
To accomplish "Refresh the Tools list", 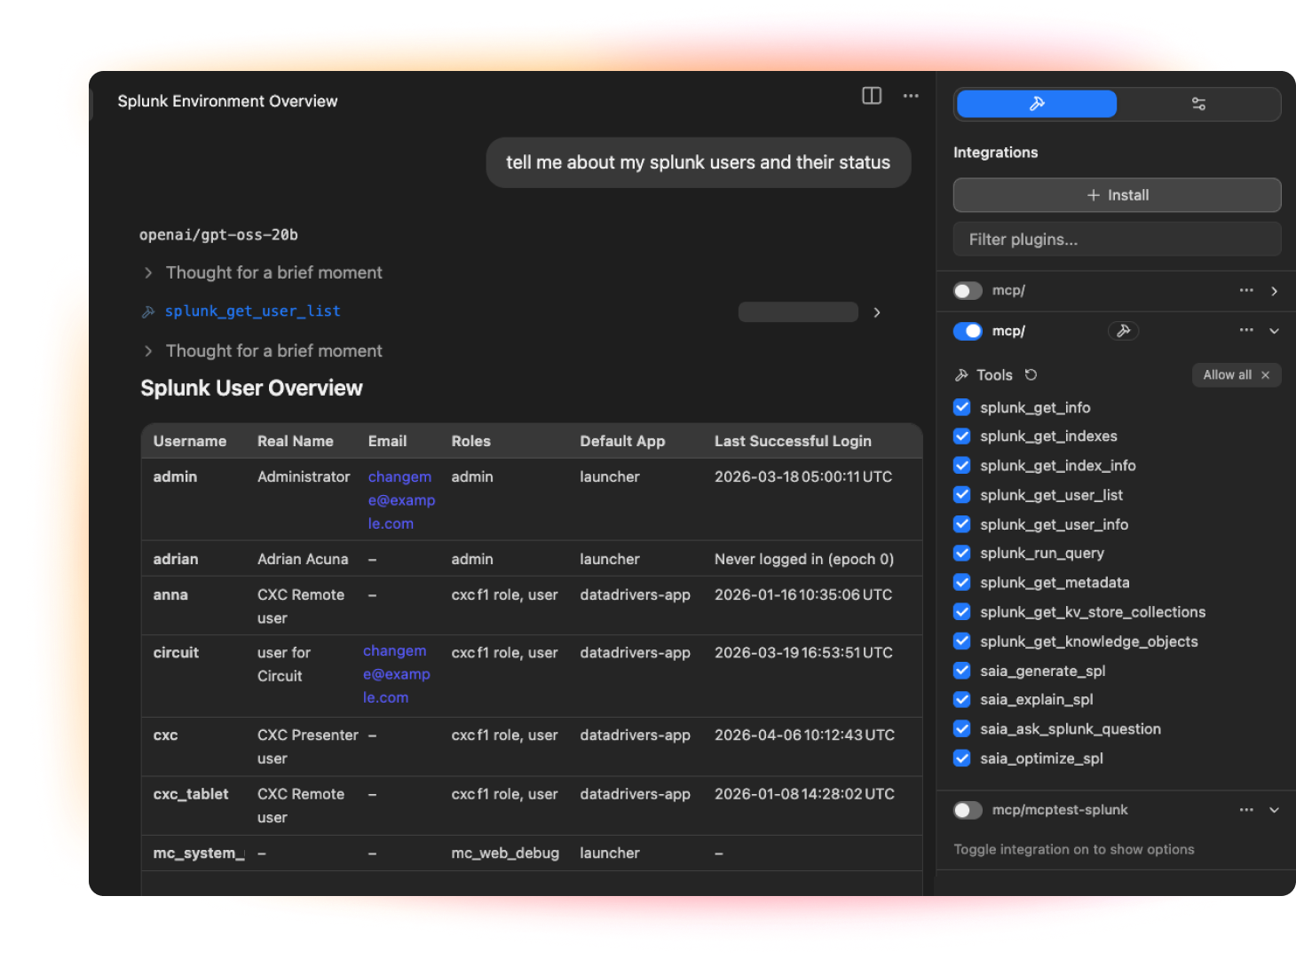I will [x=1031, y=375].
